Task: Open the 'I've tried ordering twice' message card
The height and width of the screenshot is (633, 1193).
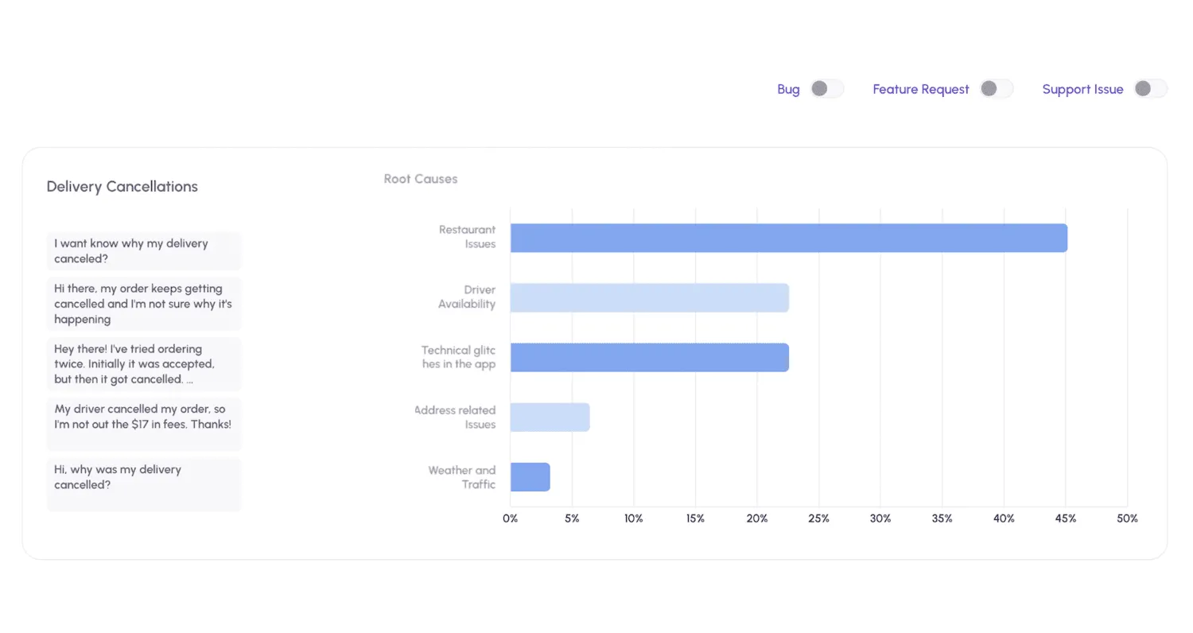Action: pyautogui.click(x=143, y=364)
